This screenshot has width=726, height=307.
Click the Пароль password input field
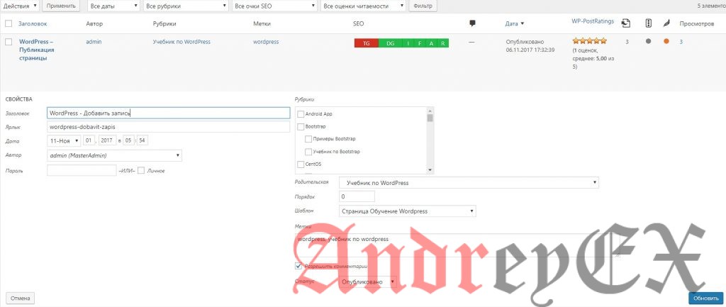point(82,170)
